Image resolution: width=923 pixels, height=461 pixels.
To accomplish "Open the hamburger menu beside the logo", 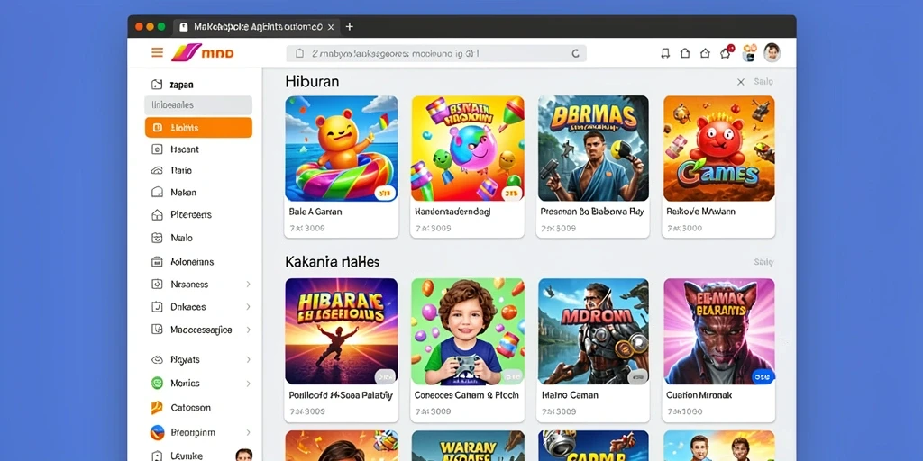I will tap(157, 53).
